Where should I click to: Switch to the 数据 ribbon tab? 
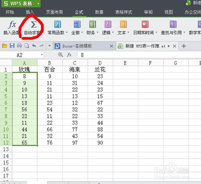(99, 12)
